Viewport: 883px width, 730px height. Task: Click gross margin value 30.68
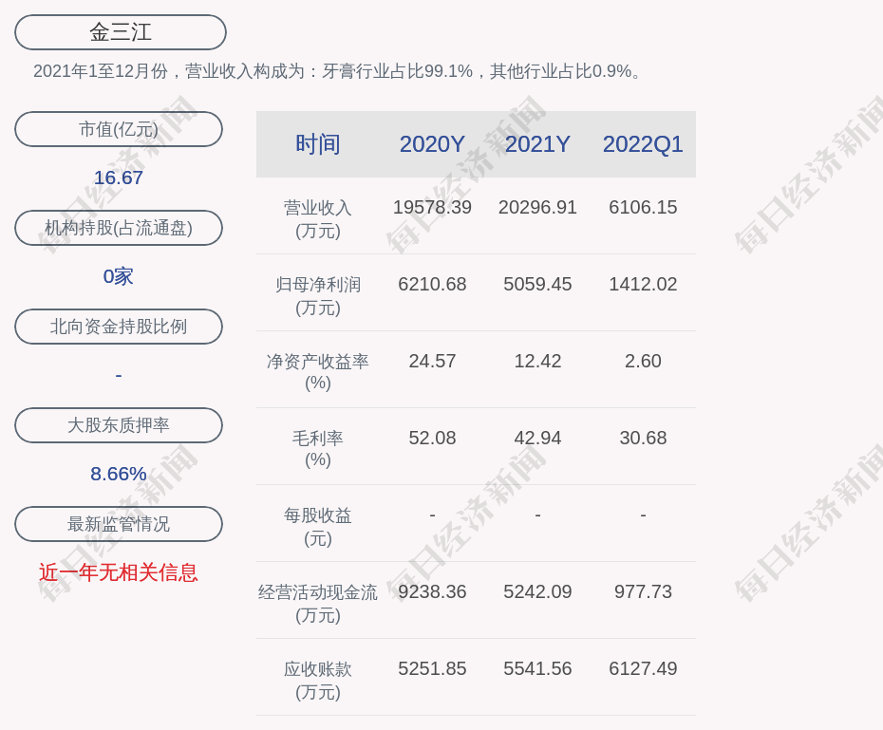coord(643,438)
